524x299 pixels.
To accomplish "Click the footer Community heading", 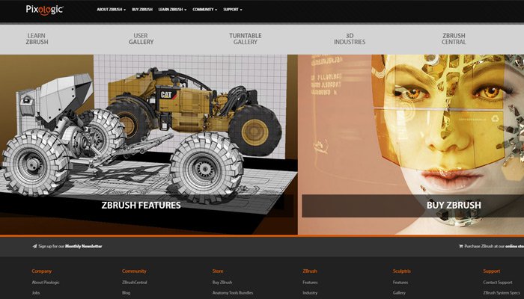I will (134, 271).
